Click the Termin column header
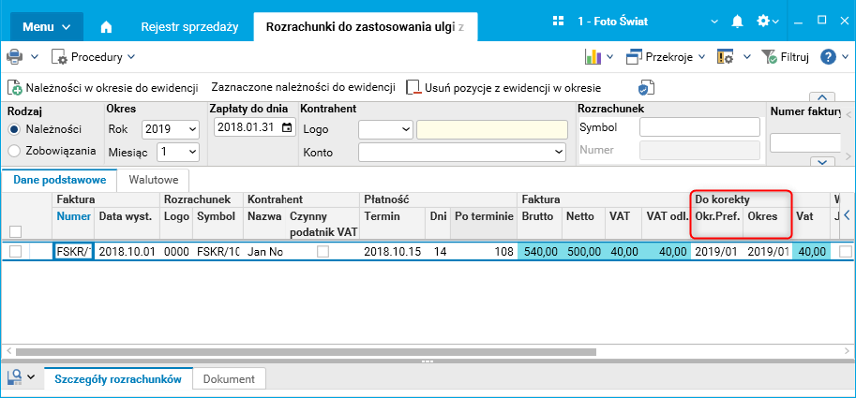 381,216
